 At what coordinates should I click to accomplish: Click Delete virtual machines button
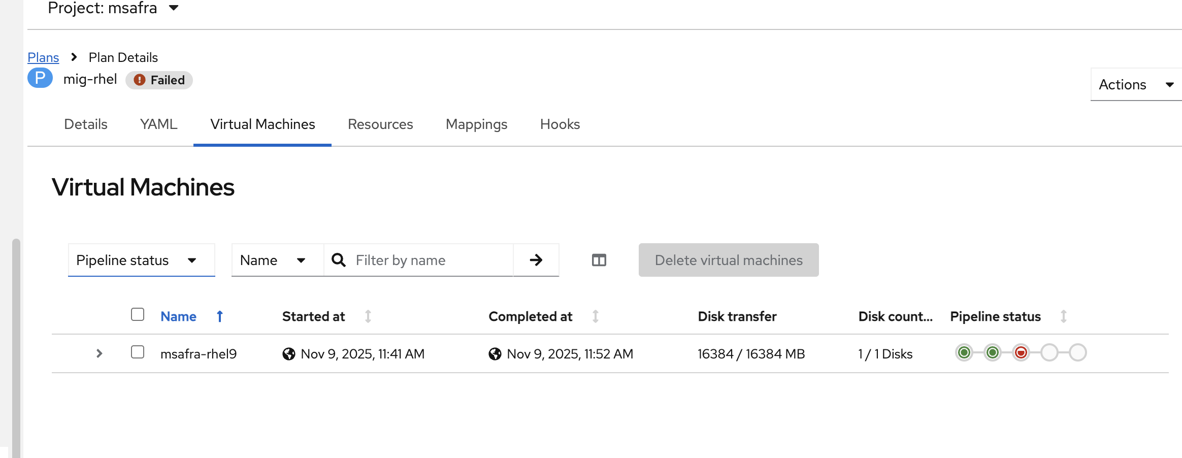(x=728, y=260)
